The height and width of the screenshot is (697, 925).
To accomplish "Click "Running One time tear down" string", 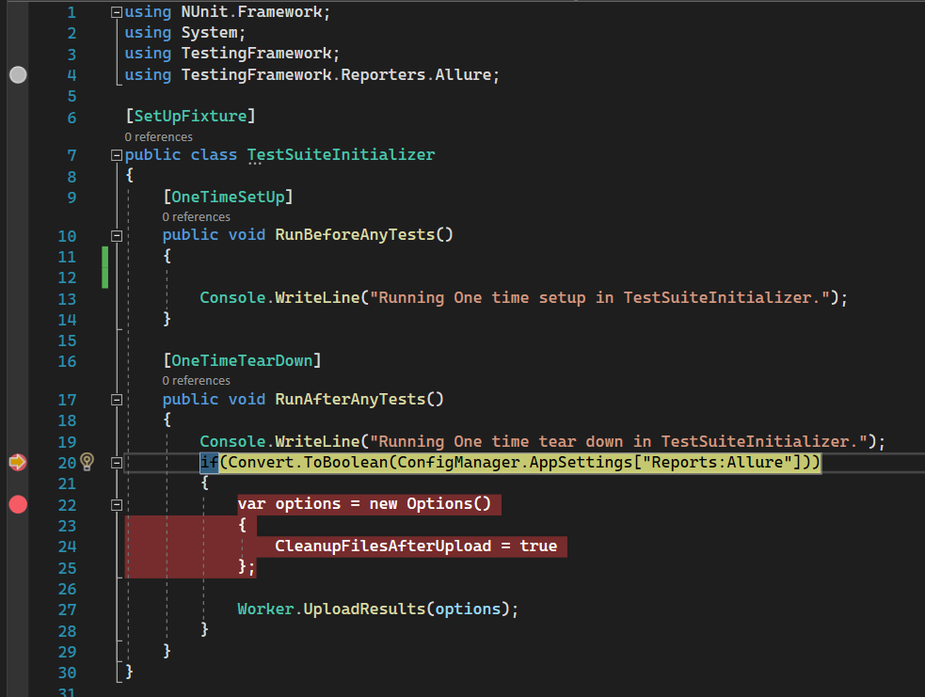I will (618, 442).
